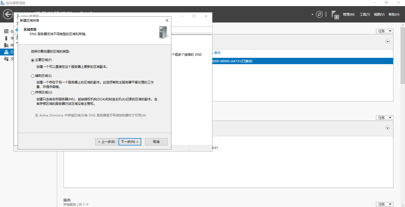Open the top 任务 dropdown
The width and height of the screenshot is (405, 207).
pos(384,31)
